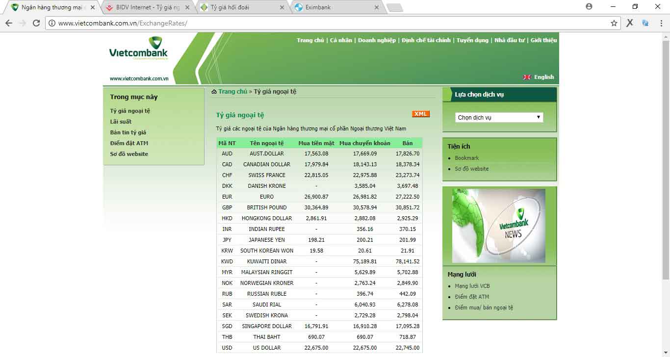Click the Vietcombank logo
Viewport: 670px width, 357px height.
[138, 49]
